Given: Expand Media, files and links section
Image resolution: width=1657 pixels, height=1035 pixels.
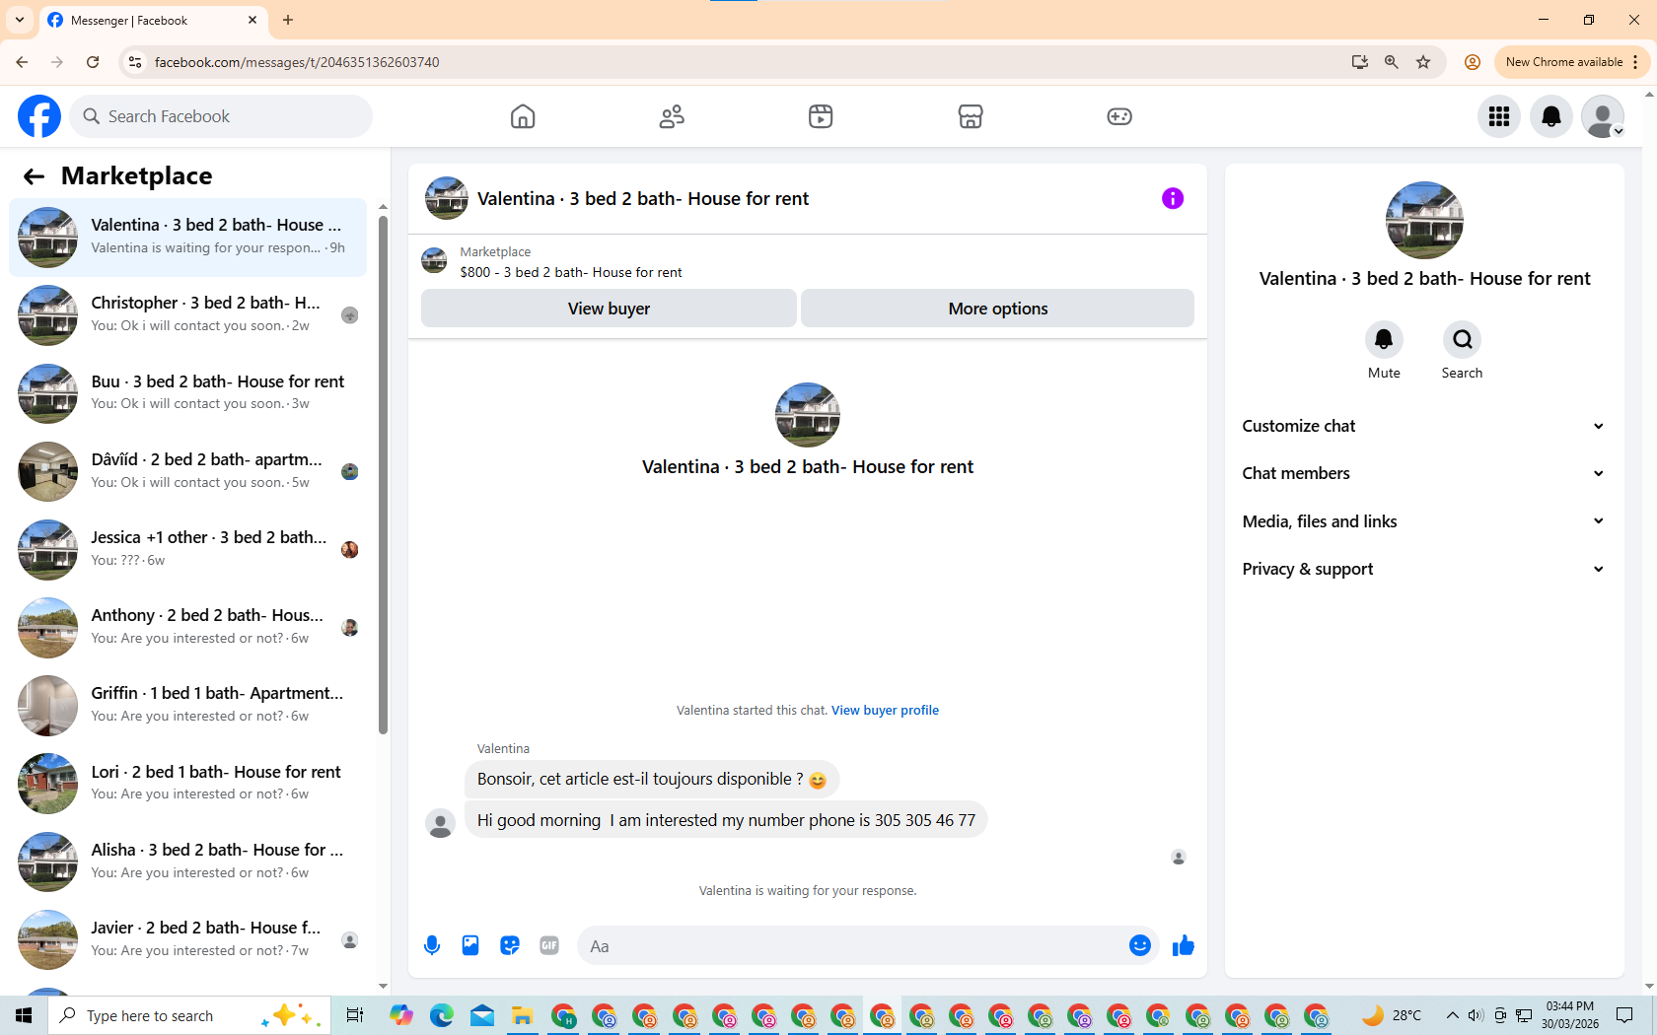Looking at the screenshot, I should tap(1423, 521).
